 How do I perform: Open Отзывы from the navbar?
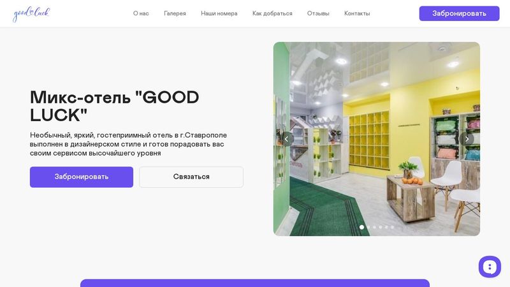coord(318,13)
